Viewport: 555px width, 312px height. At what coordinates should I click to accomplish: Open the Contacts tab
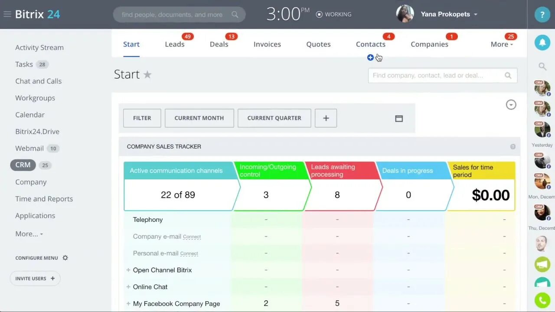pos(371,44)
